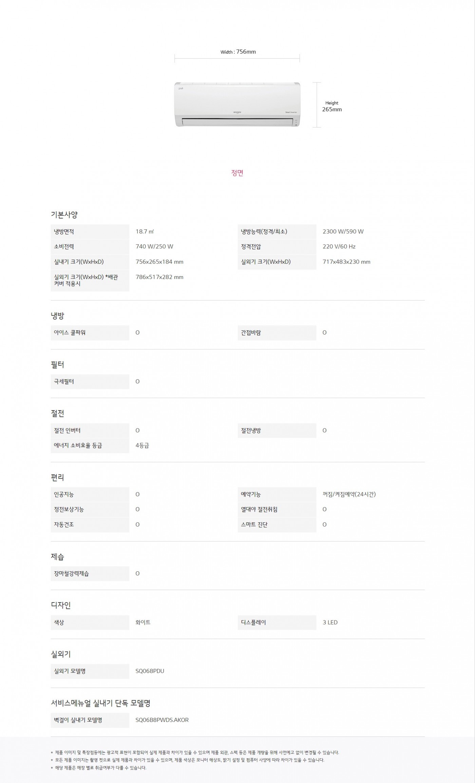This screenshot has width=475, height=783.
Task: Click the Height 265mm dimension label
Action: [331, 106]
